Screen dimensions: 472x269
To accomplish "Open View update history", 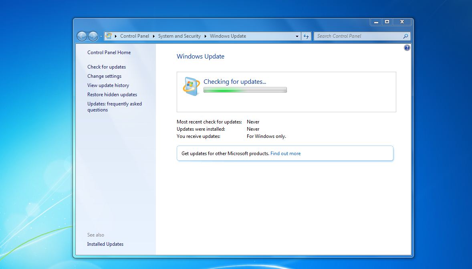I will (108, 85).
